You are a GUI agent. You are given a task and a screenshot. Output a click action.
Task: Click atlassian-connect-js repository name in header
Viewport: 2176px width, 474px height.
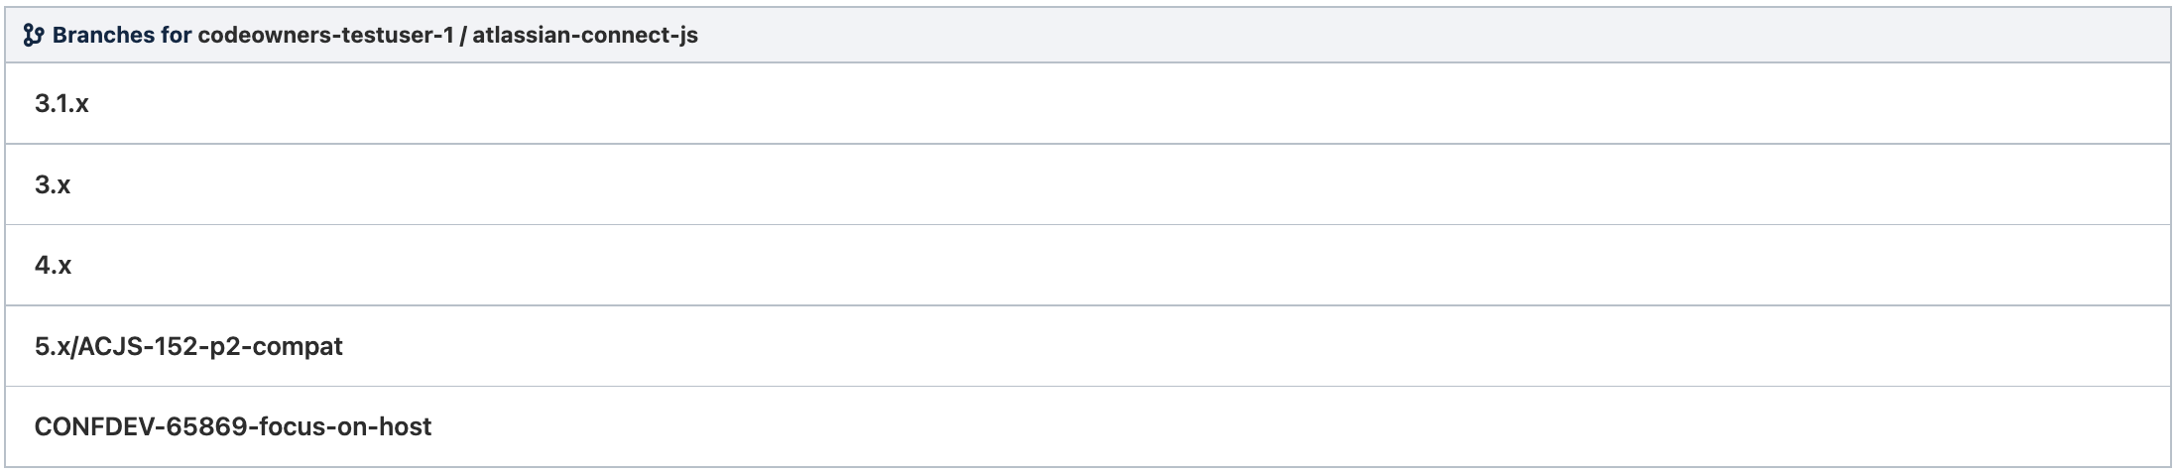pos(585,36)
